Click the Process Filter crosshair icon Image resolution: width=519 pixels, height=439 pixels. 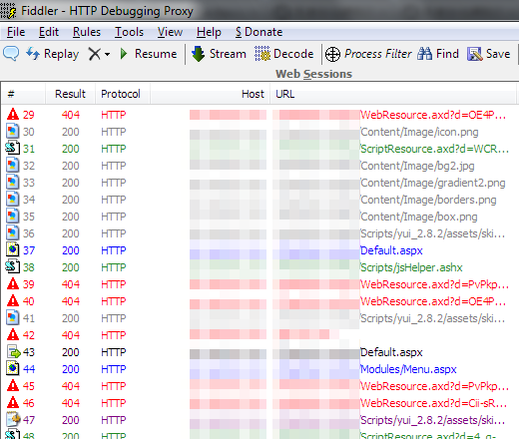(x=332, y=54)
